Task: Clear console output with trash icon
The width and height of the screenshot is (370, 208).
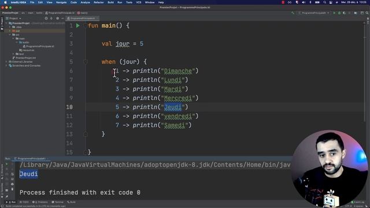Action: point(12,189)
